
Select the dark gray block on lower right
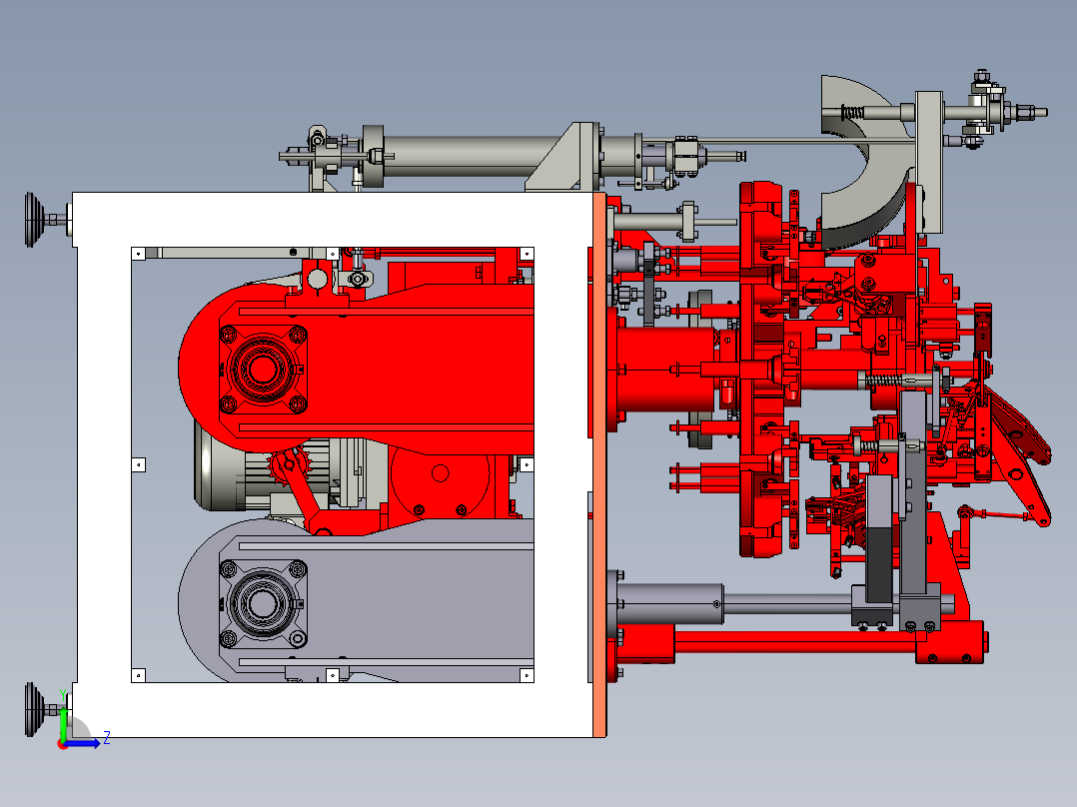coord(878,564)
